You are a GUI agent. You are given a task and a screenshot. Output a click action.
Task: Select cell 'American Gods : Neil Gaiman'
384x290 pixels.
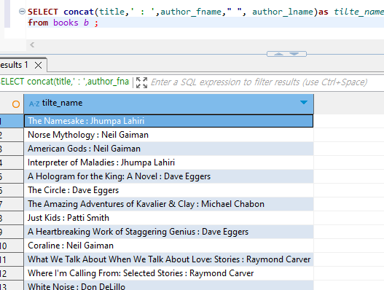(168, 149)
